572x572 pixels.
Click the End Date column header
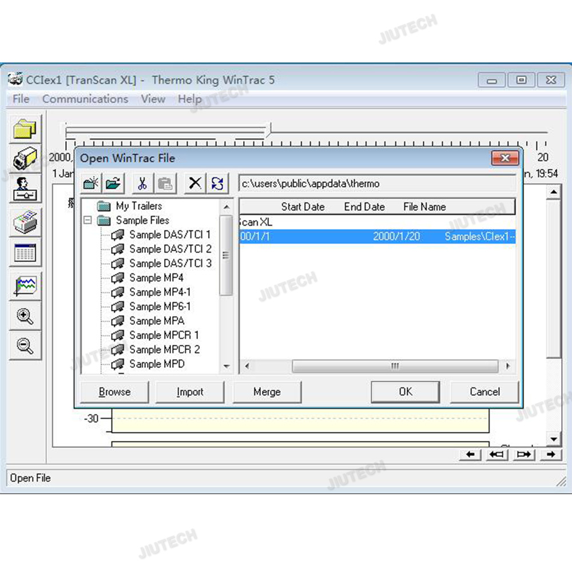click(364, 207)
